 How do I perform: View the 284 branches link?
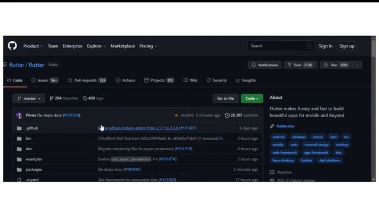[64, 98]
